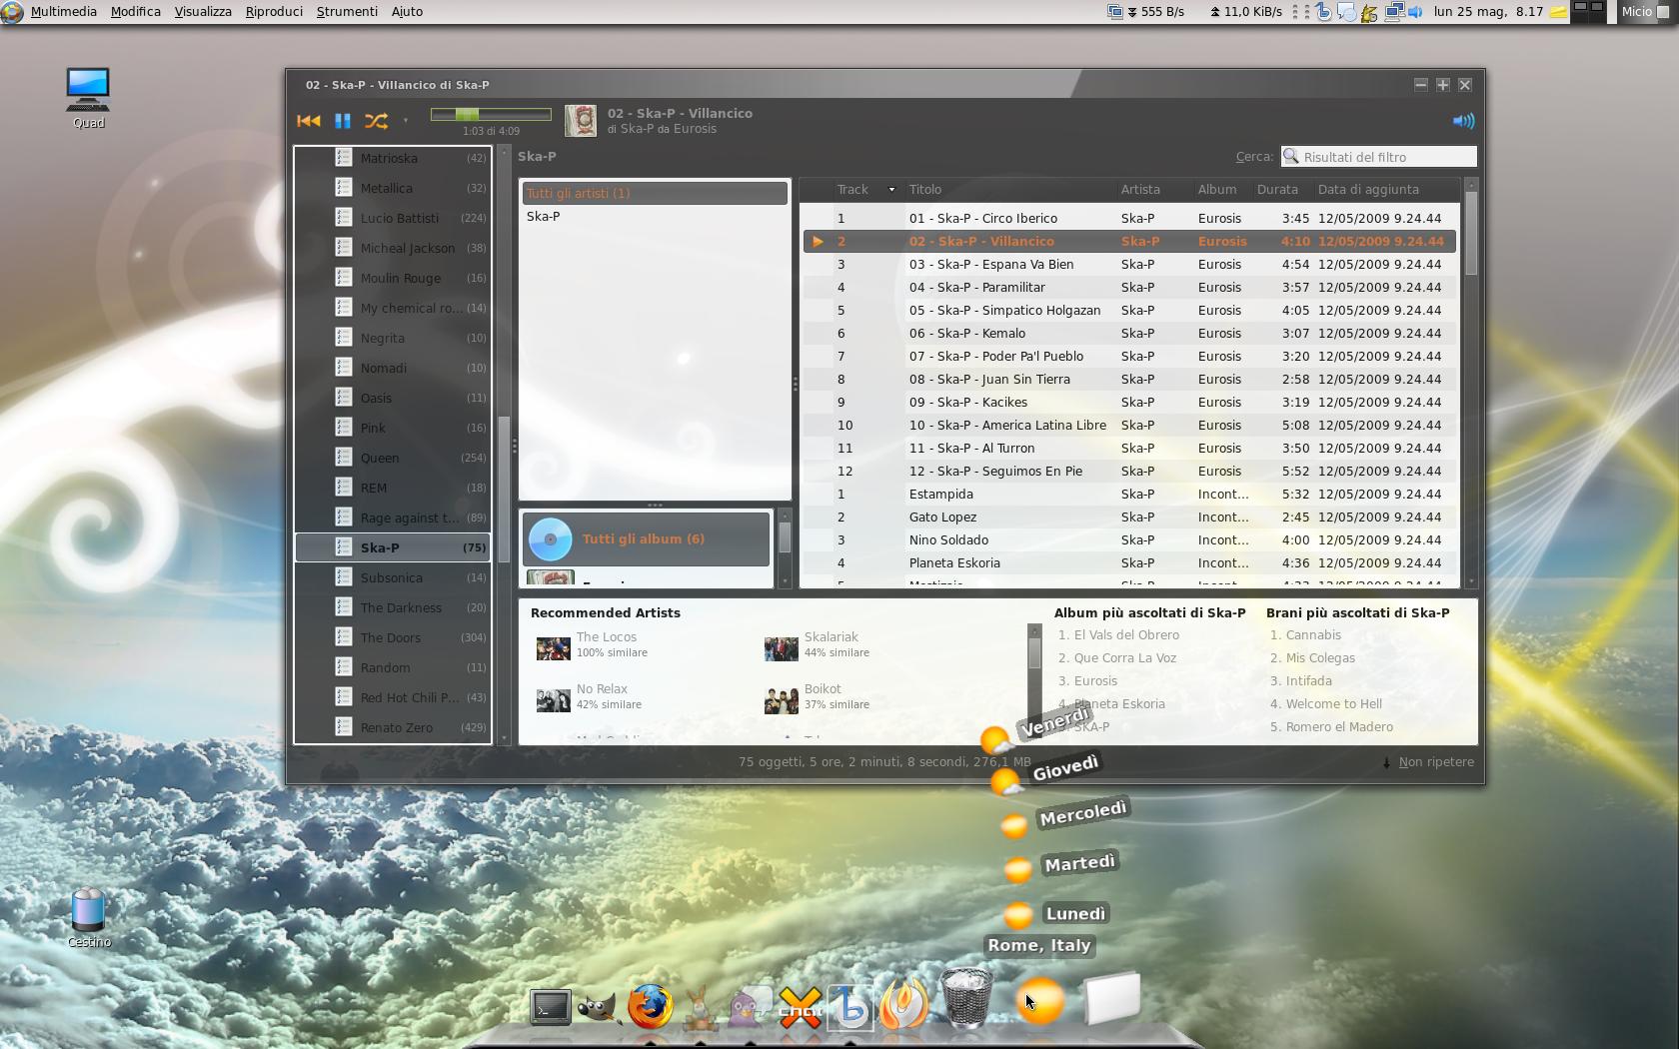Launch XChat from the dock
Screen dimensions: 1679x1049
point(801,1007)
